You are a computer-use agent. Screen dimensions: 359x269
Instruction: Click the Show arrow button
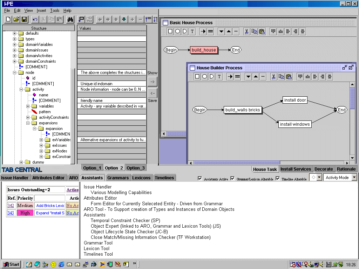(152, 81)
